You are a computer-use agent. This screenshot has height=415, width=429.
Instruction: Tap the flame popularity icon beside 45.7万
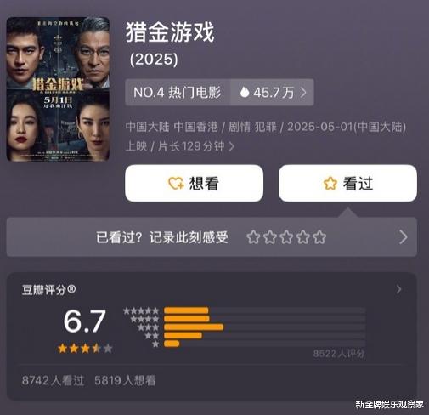point(245,92)
